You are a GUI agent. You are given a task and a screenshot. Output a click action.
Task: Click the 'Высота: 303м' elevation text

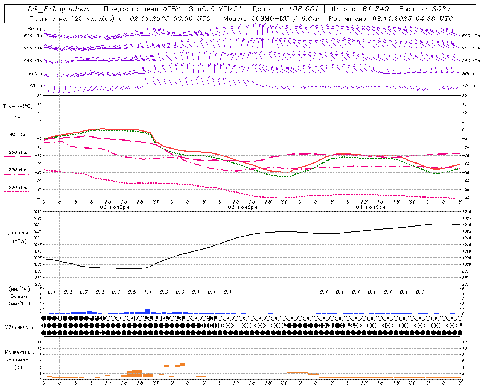tap(425, 9)
